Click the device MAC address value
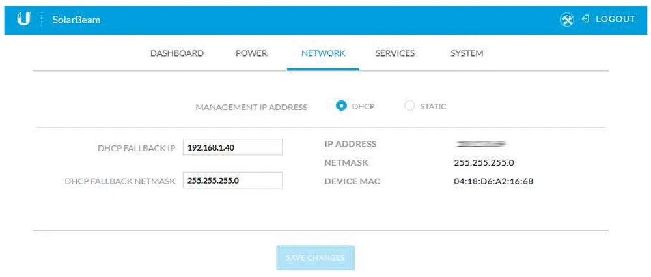 click(493, 181)
